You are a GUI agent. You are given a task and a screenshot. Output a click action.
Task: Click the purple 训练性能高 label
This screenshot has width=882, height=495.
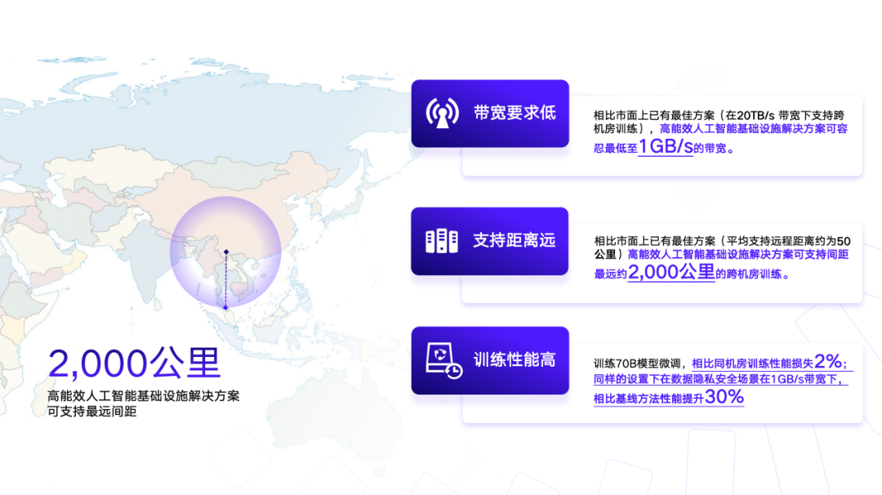coord(514,360)
